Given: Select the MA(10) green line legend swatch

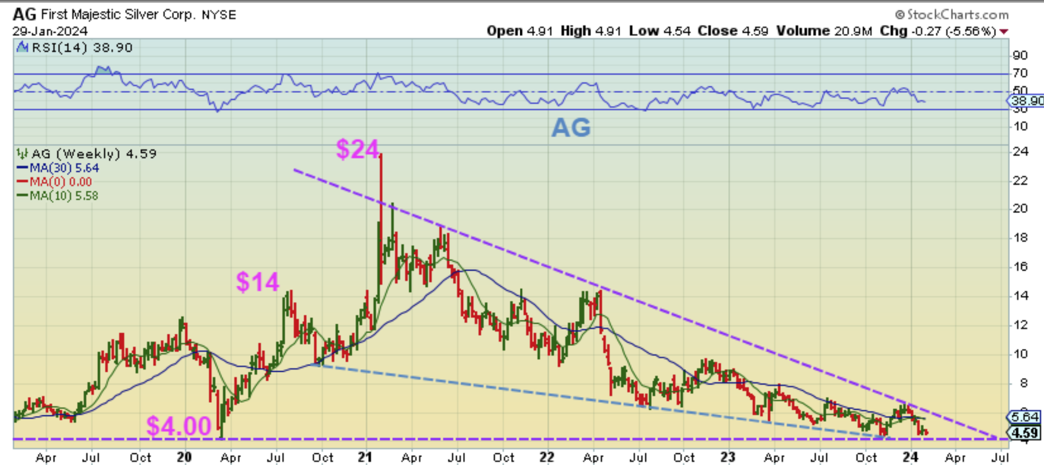Looking at the screenshot, I should click(22, 196).
